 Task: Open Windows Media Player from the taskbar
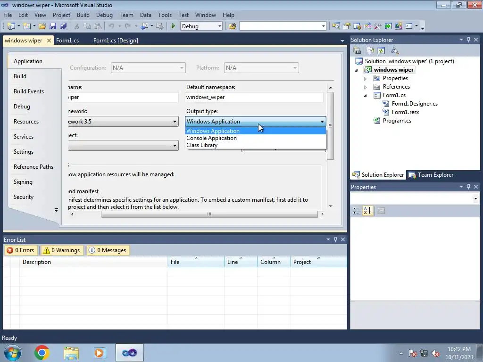100,353
